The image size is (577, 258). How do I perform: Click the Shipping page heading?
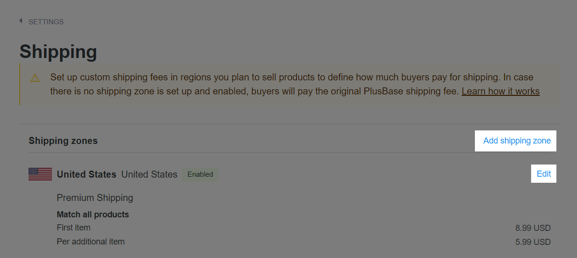pyautogui.click(x=58, y=51)
